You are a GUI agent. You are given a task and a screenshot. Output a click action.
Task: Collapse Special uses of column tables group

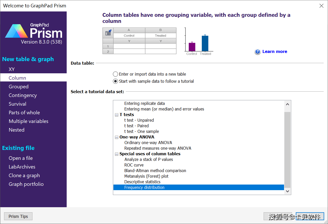tap(116, 154)
